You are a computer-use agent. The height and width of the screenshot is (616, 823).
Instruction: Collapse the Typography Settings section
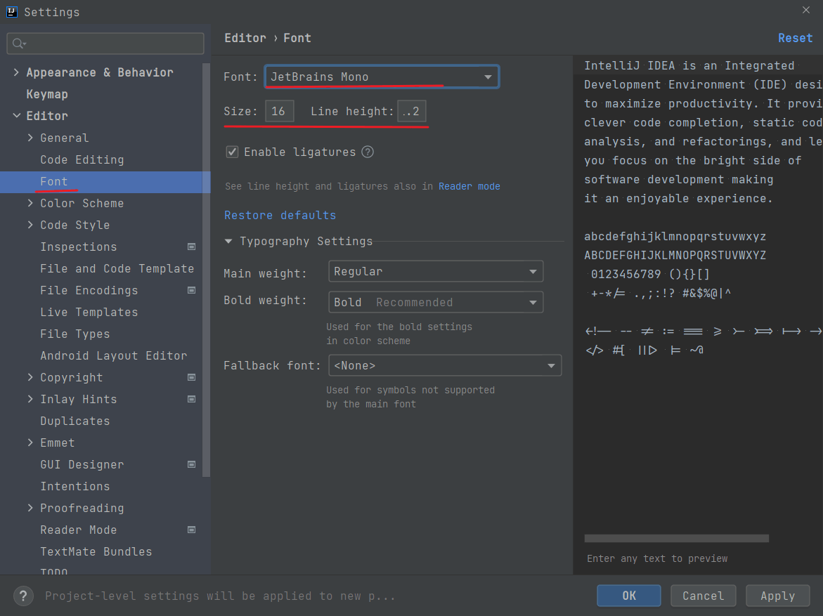[228, 241]
